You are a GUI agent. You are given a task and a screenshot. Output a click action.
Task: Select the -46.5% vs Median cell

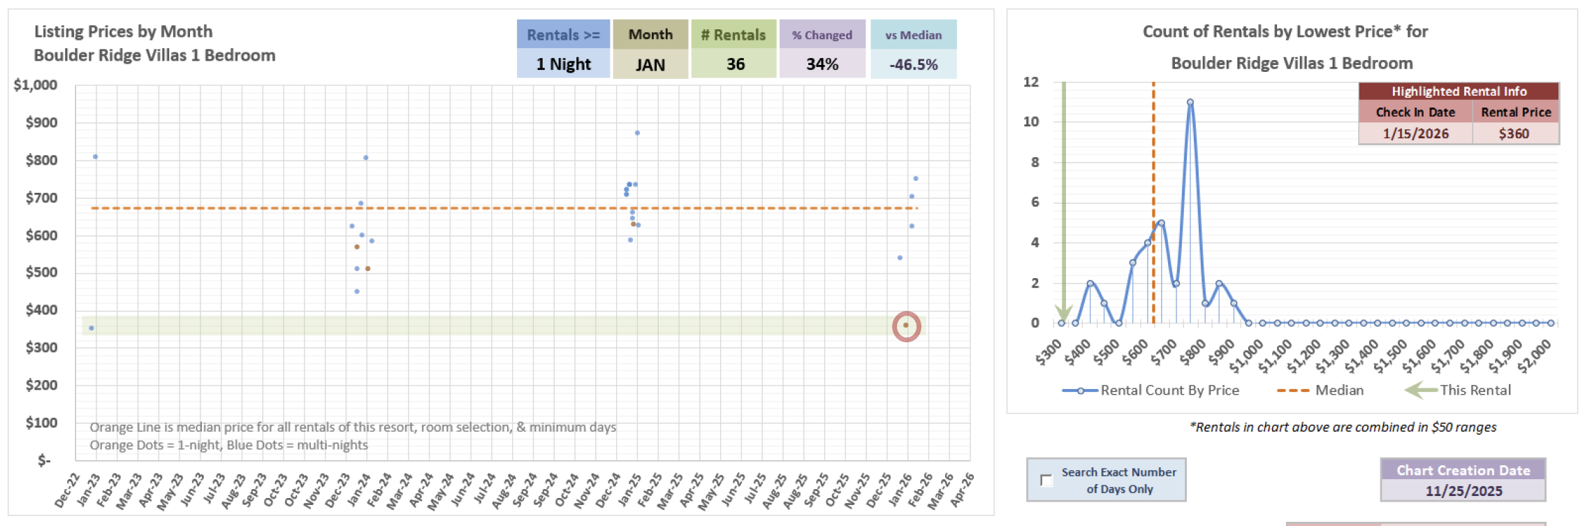point(913,64)
